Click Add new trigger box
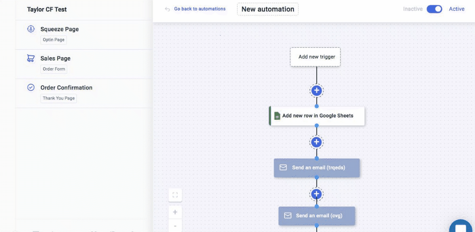Screen dimensions: 475x232 (315, 57)
